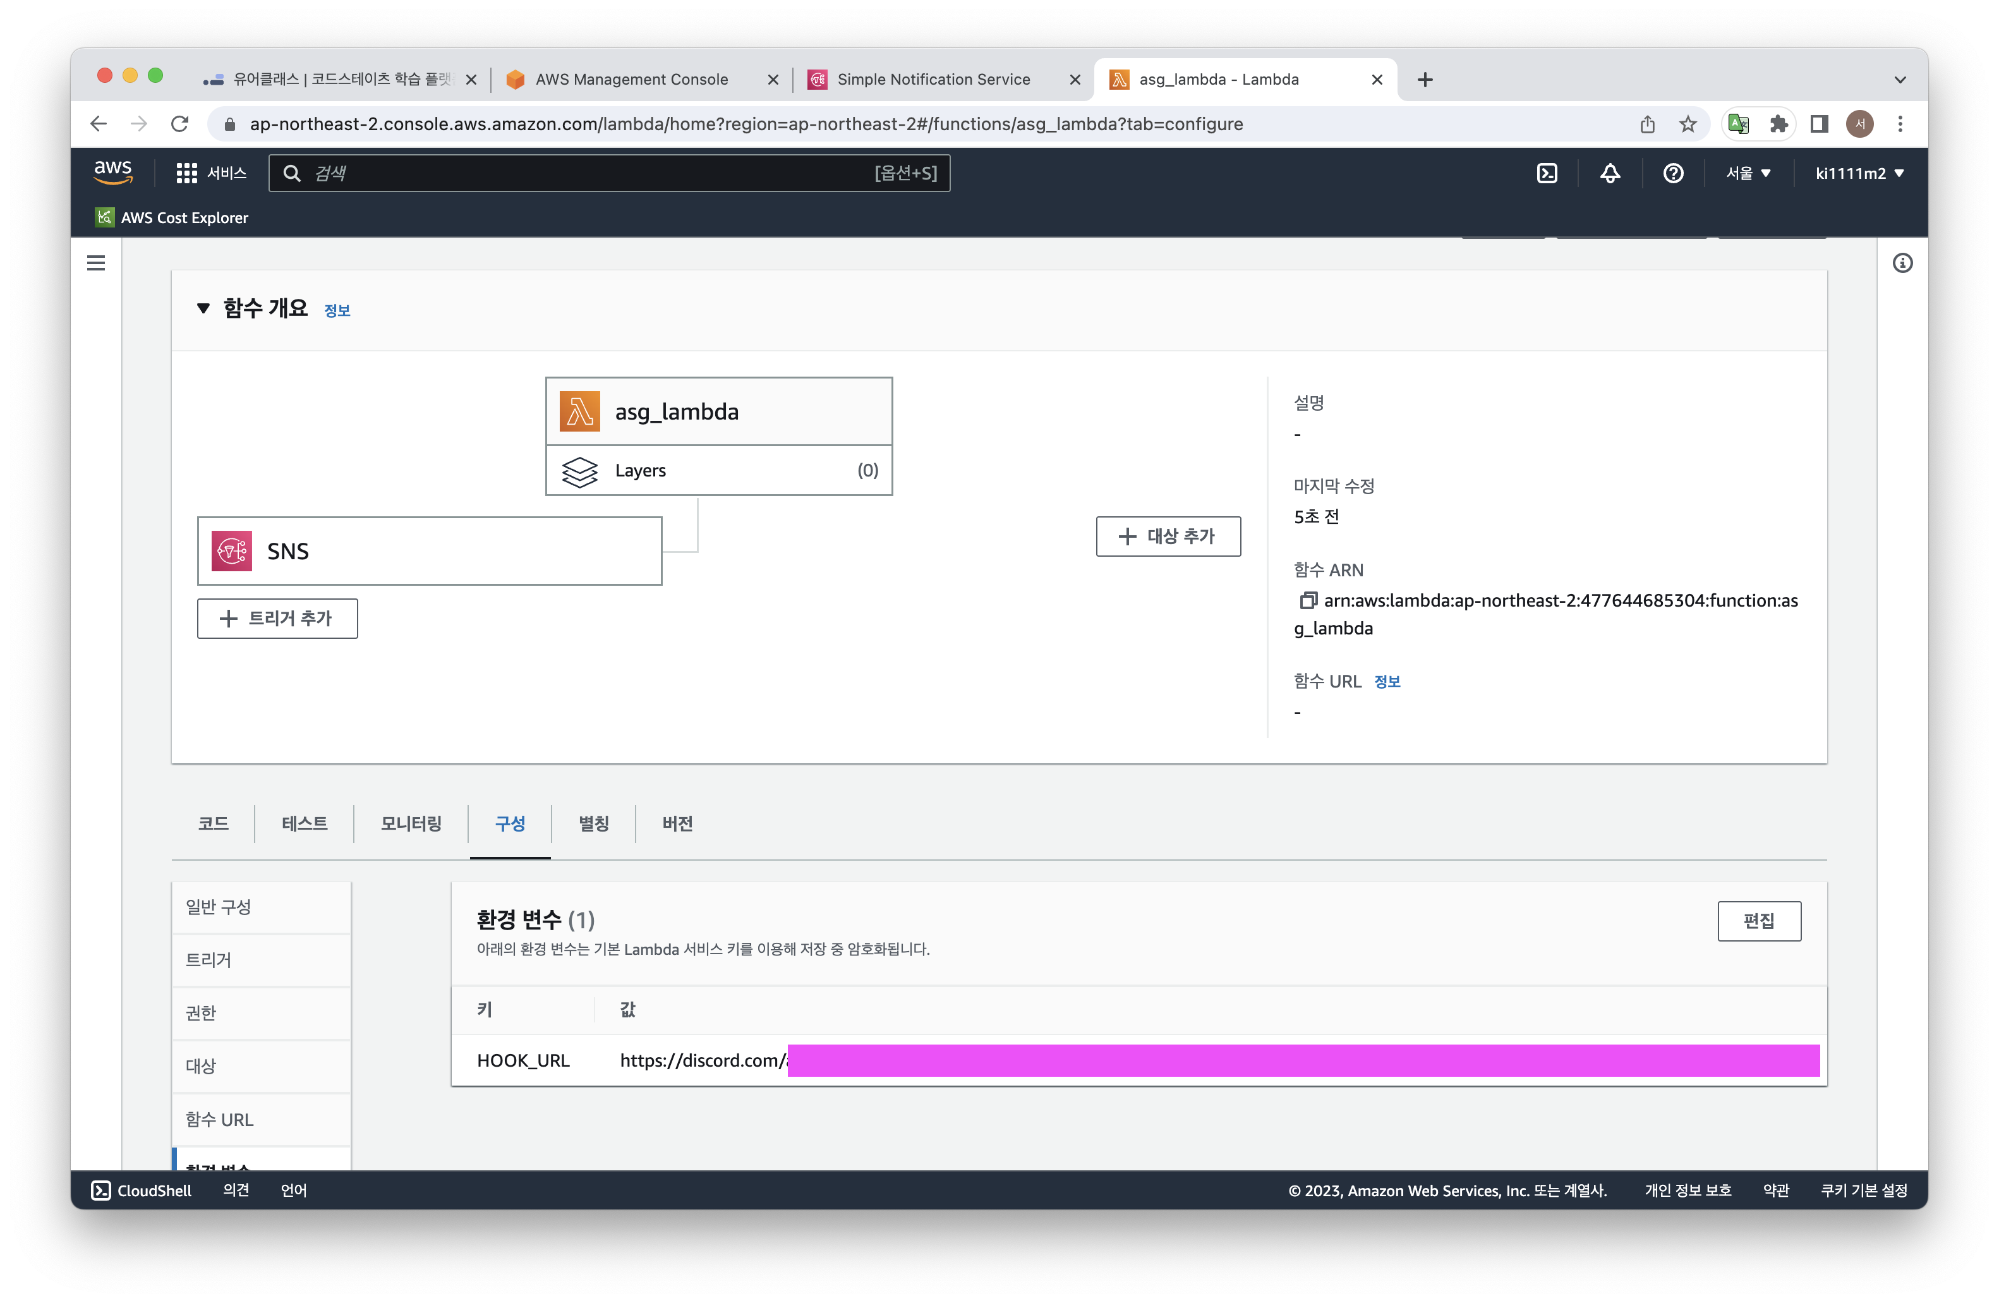Select 권한 in configuration sidebar
The height and width of the screenshot is (1303, 1999).
pyautogui.click(x=261, y=1013)
